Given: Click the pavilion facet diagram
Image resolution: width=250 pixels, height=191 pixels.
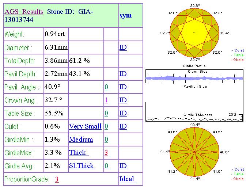Looking at the screenshot, I should pyautogui.click(x=194, y=152).
